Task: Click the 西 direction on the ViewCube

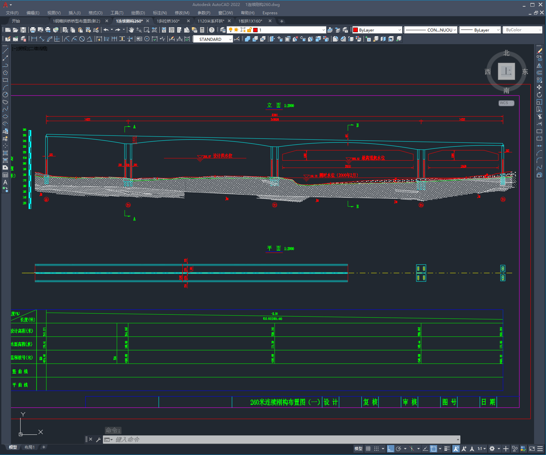Action: tap(488, 72)
